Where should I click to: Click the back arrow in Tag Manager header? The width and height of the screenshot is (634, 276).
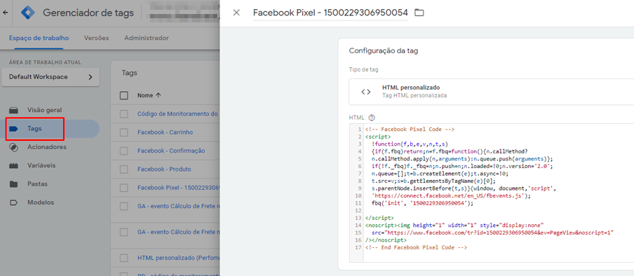point(5,13)
